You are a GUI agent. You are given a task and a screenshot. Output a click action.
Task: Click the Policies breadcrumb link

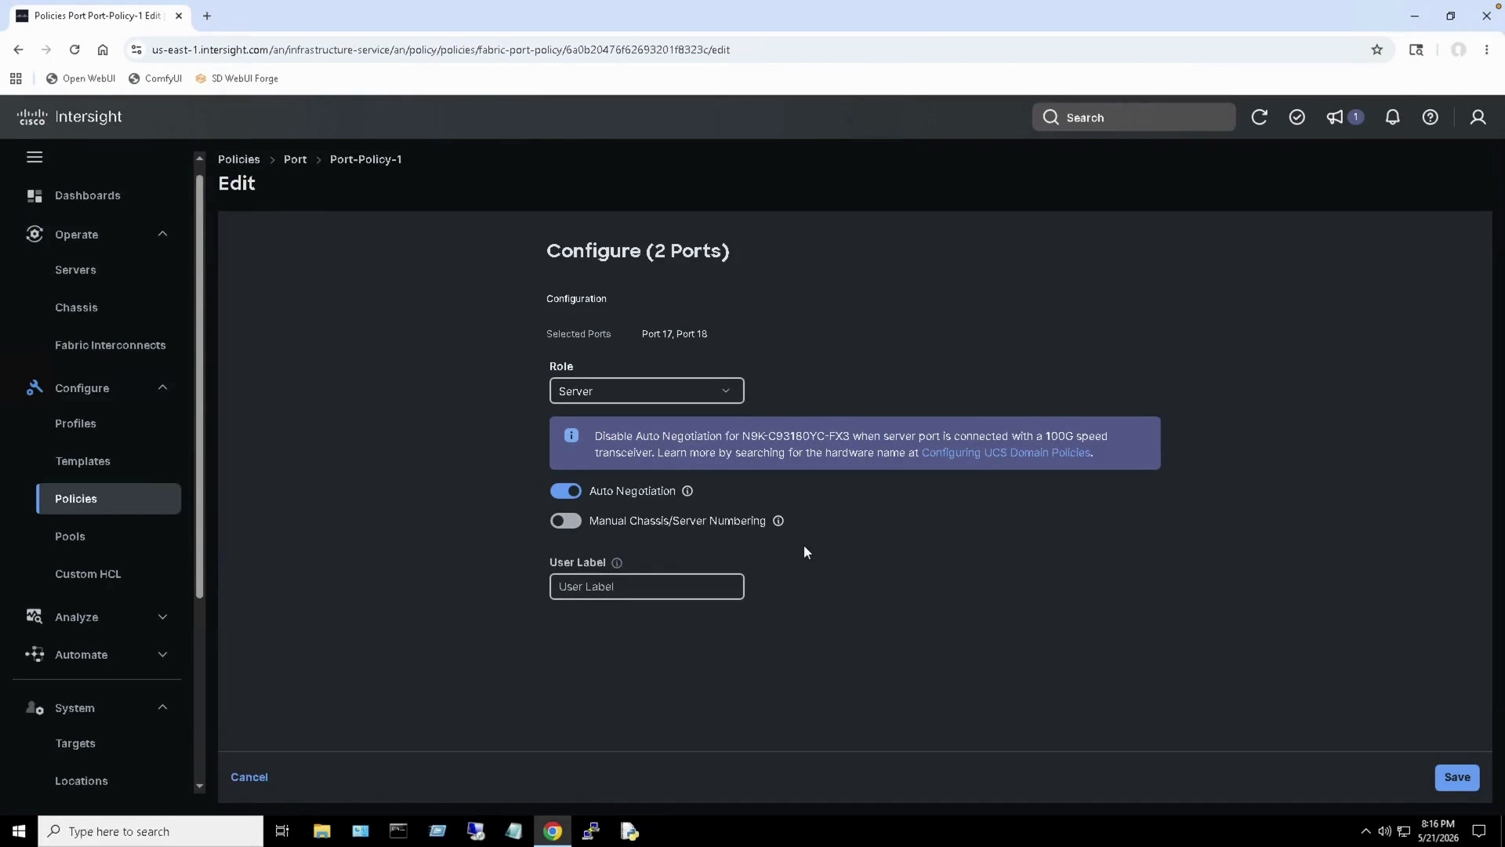pyautogui.click(x=239, y=160)
